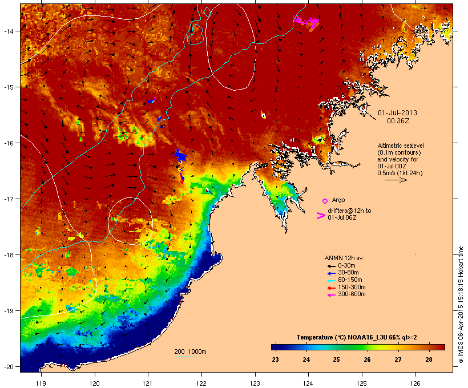Click the 'drifters@12h to' legend text
Image resolution: width=468 pixels, height=388 pixels.
[x=349, y=211]
